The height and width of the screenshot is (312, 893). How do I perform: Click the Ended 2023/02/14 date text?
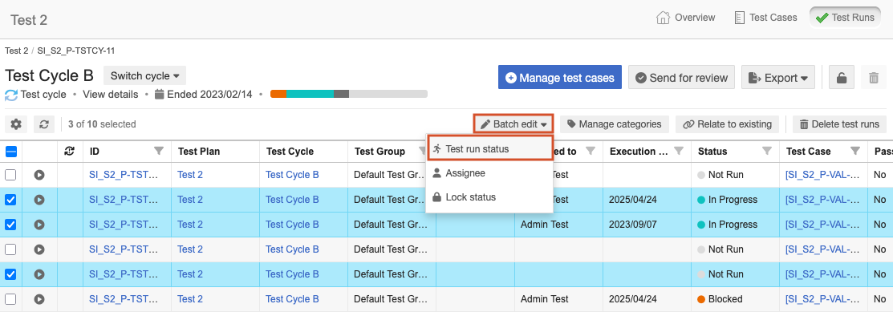[209, 95]
